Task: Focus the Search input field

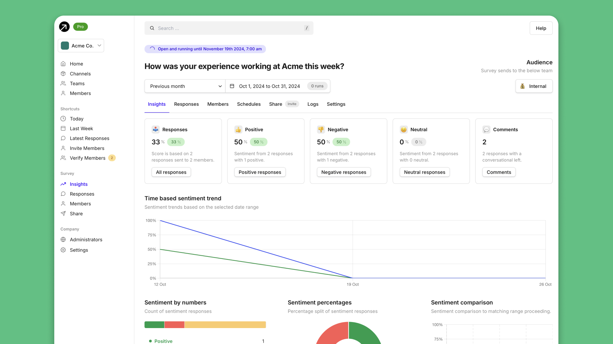Action: point(229,28)
